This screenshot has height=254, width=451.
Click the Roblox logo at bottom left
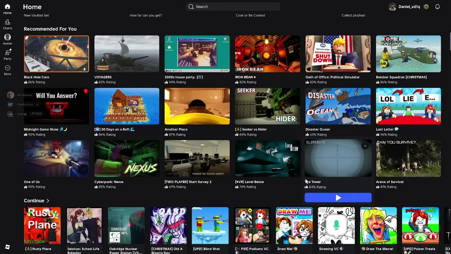tap(7, 247)
